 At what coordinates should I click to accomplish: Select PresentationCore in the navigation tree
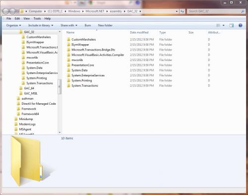coord(38,63)
